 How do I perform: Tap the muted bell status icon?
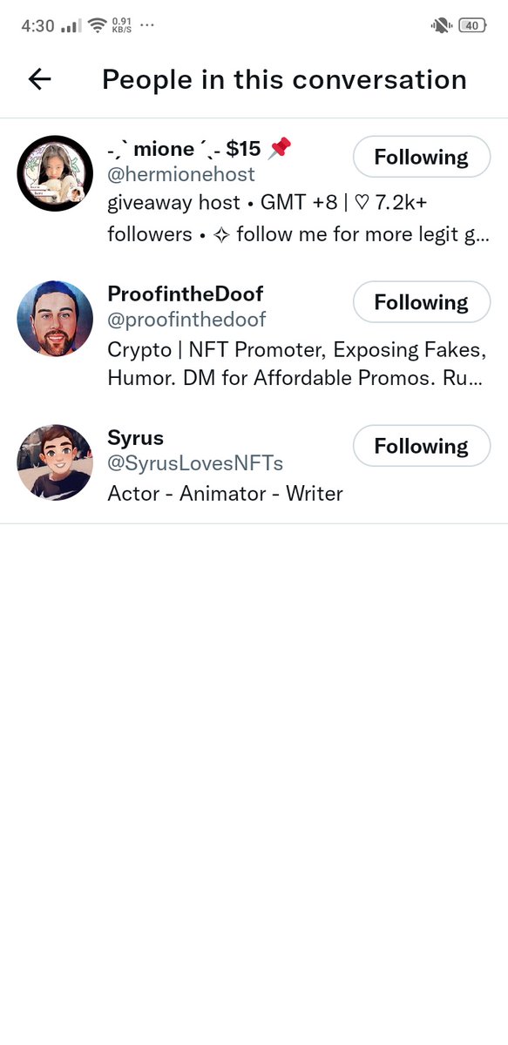[x=441, y=25]
